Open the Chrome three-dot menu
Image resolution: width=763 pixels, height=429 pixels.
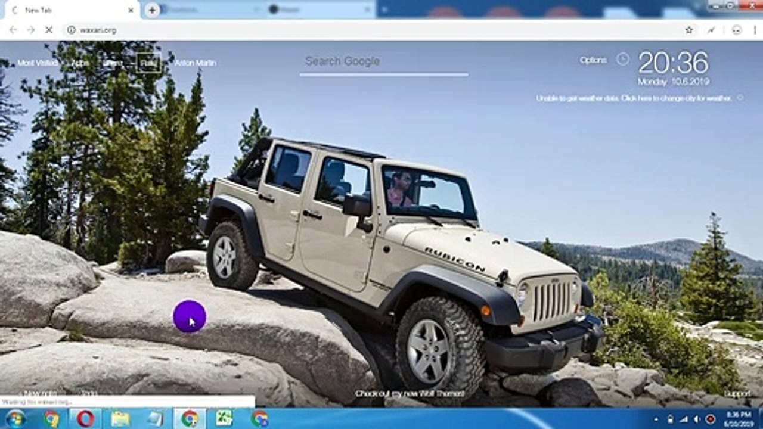point(755,30)
